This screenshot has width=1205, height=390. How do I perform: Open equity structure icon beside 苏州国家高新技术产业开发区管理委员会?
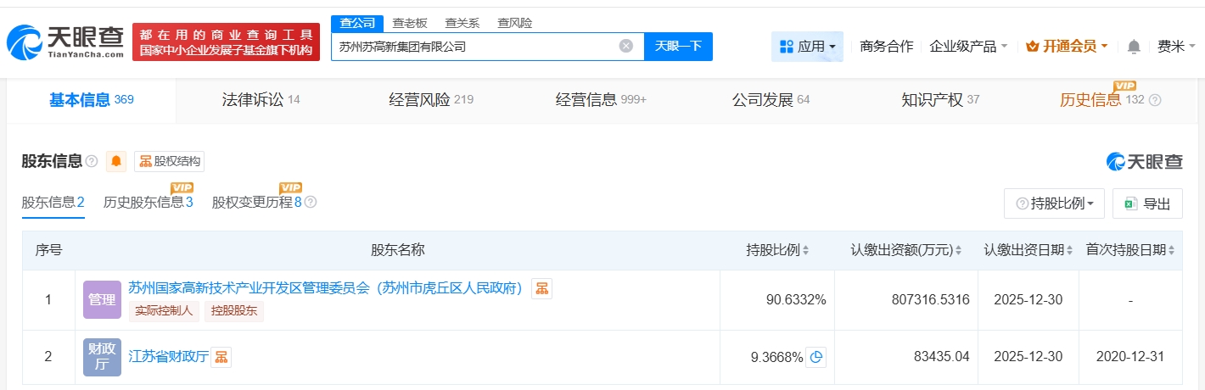[x=542, y=288]
